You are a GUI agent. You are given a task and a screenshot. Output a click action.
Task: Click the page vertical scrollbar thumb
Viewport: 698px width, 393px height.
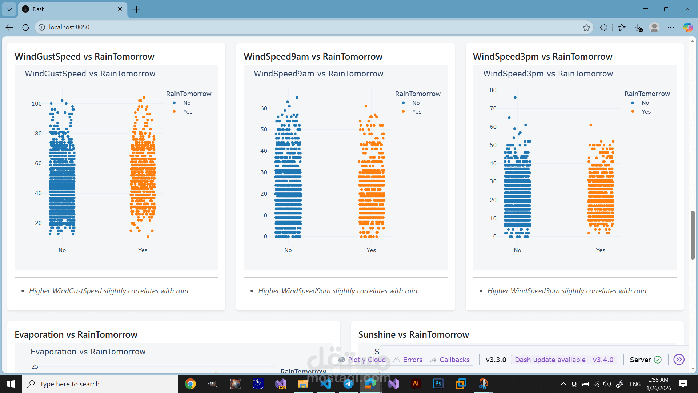pyautogui.click(x=693, y=235)
